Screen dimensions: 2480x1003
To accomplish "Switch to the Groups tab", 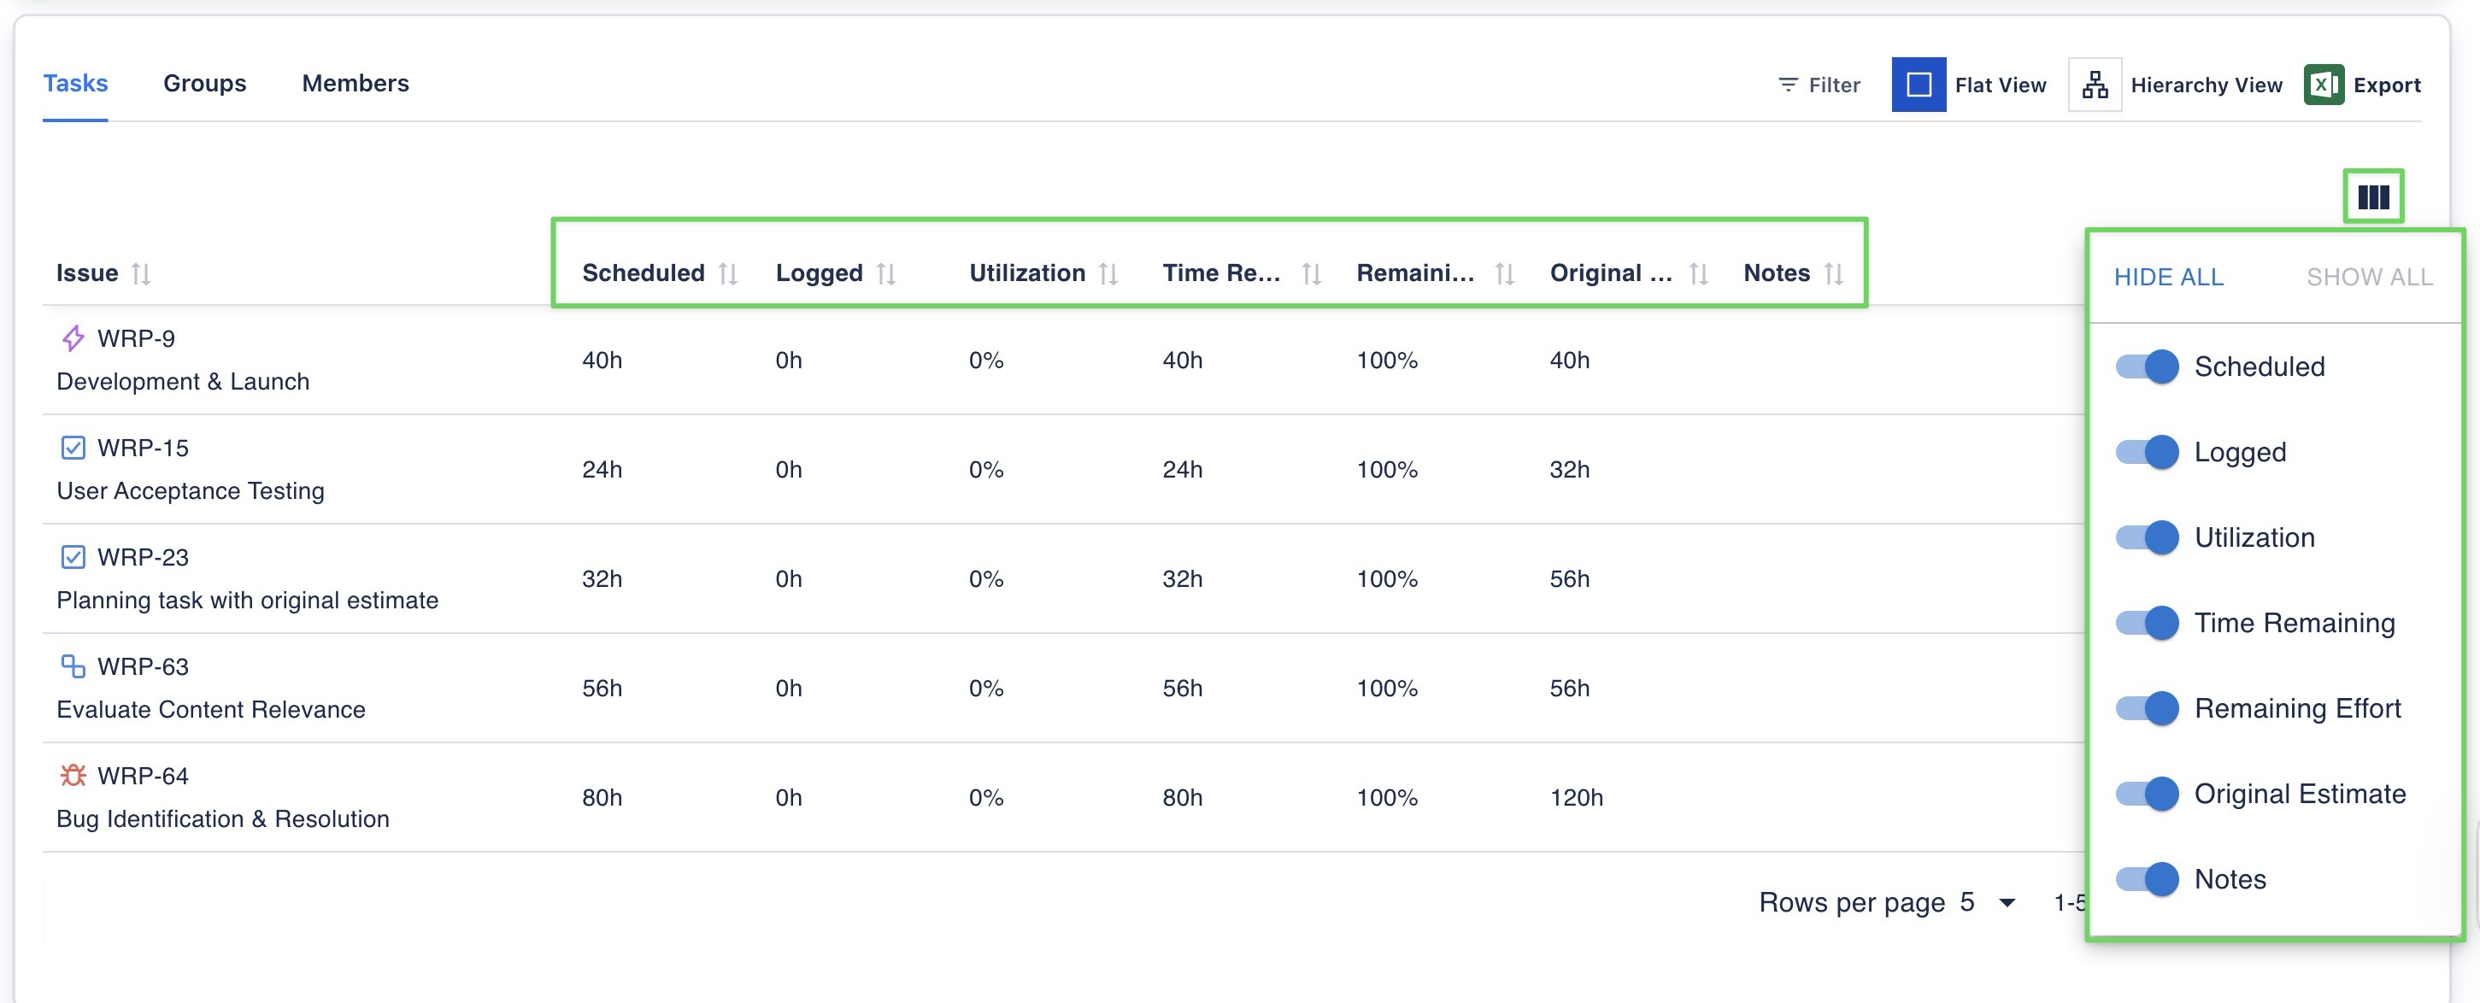I will pyautogui.click(x=204, y=84).
